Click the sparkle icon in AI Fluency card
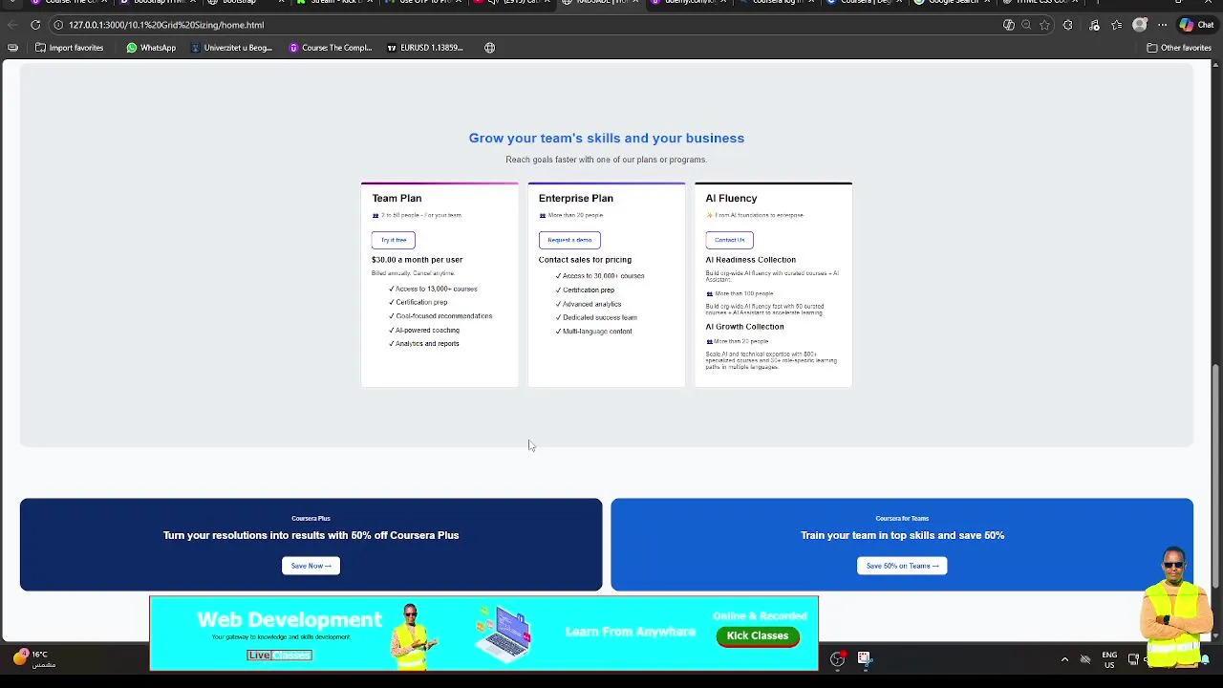Image resolution: width=1223 pixels, height=688 pixels. coord(710,216)
